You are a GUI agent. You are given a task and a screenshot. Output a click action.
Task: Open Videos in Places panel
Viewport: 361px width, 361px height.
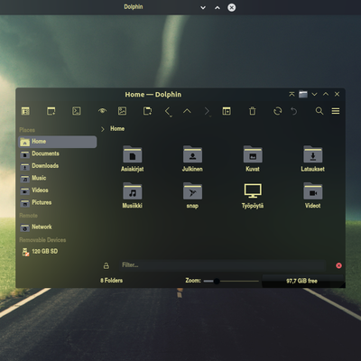coord(58,190)
